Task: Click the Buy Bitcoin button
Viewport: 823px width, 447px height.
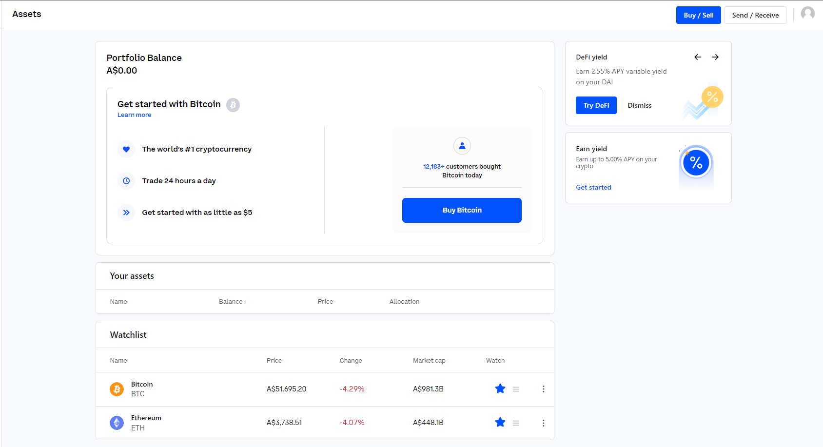Action: click(x=462, y=210)
